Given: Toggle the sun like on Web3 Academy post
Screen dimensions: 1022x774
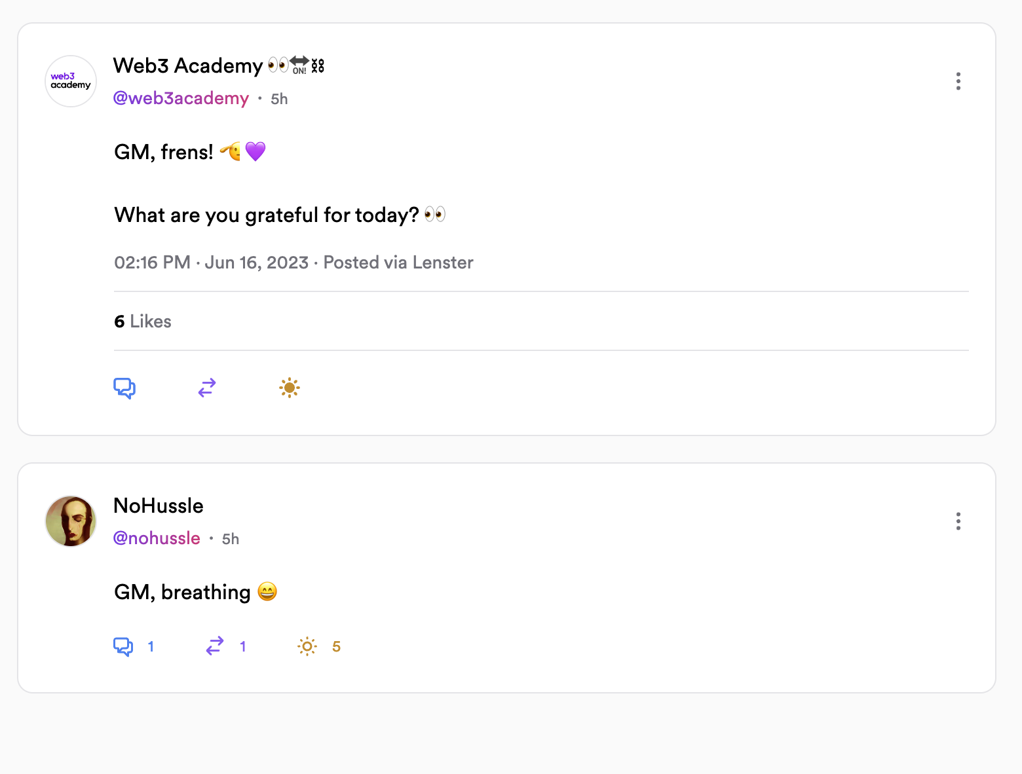Looking at the screenshot, I should pos(290,388).
